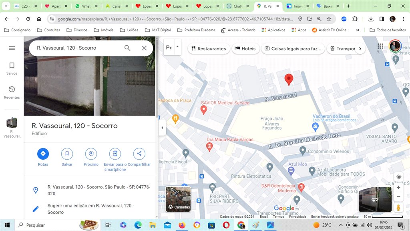Collapse the side panel with the arrow tab
Image resolution: width=410 pixels, height=231 pixels.
click(163, 128)
